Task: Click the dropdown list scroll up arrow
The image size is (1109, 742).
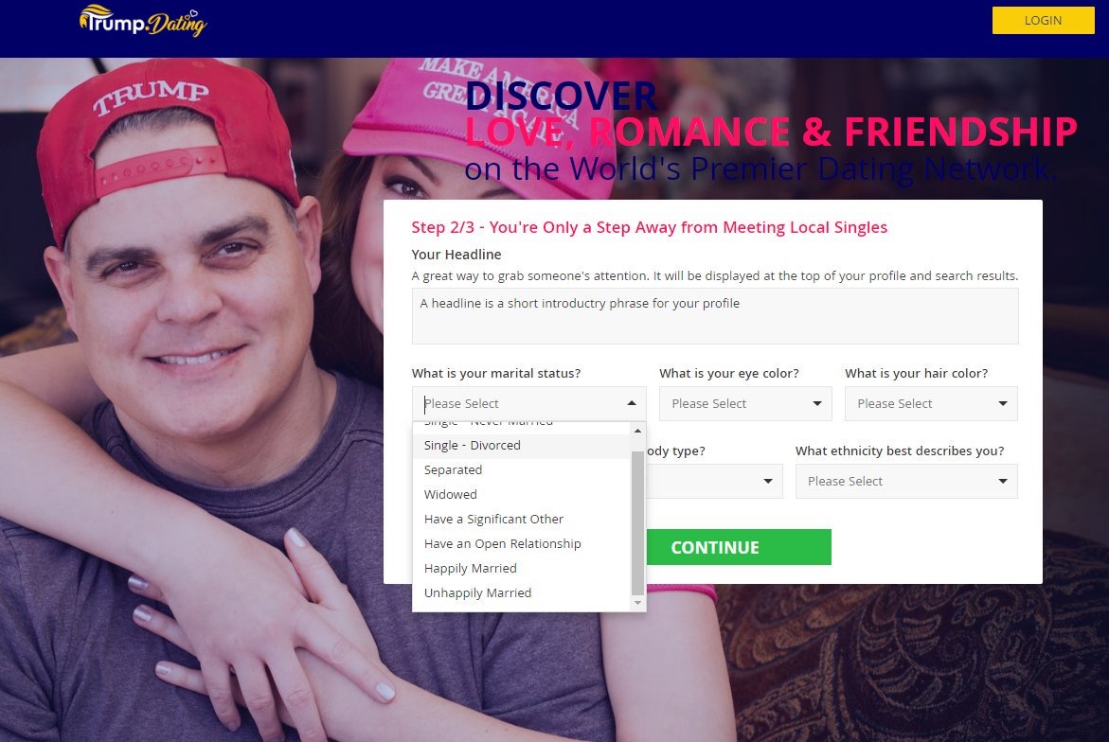Action: point(638,431)
